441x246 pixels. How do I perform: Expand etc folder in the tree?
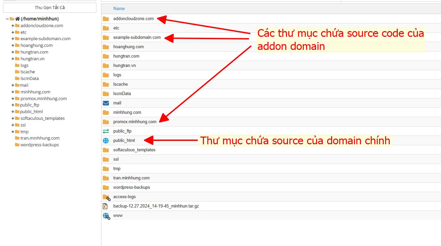pos(13,32)
